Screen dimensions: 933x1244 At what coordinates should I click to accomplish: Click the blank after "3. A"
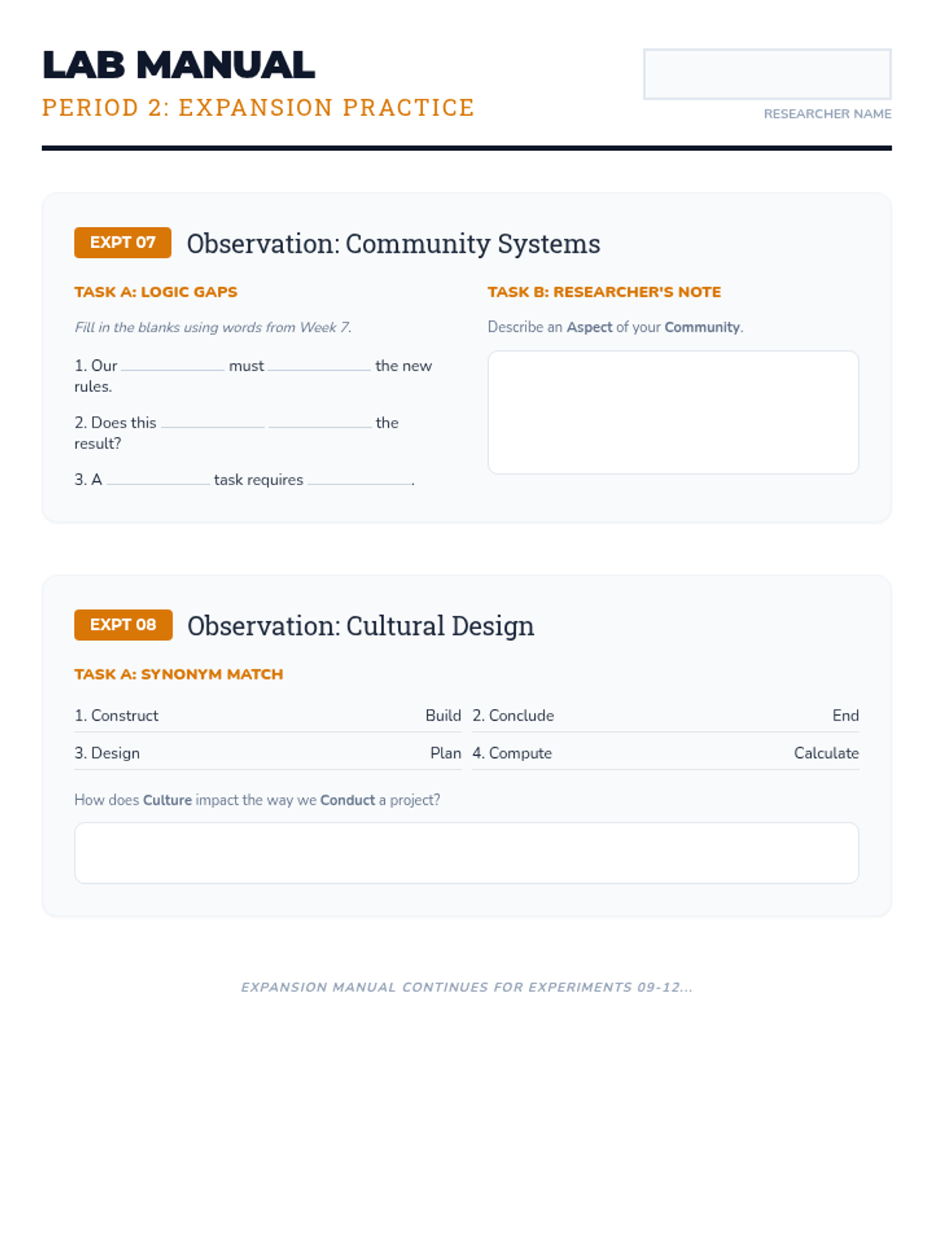tap(158, 480)
